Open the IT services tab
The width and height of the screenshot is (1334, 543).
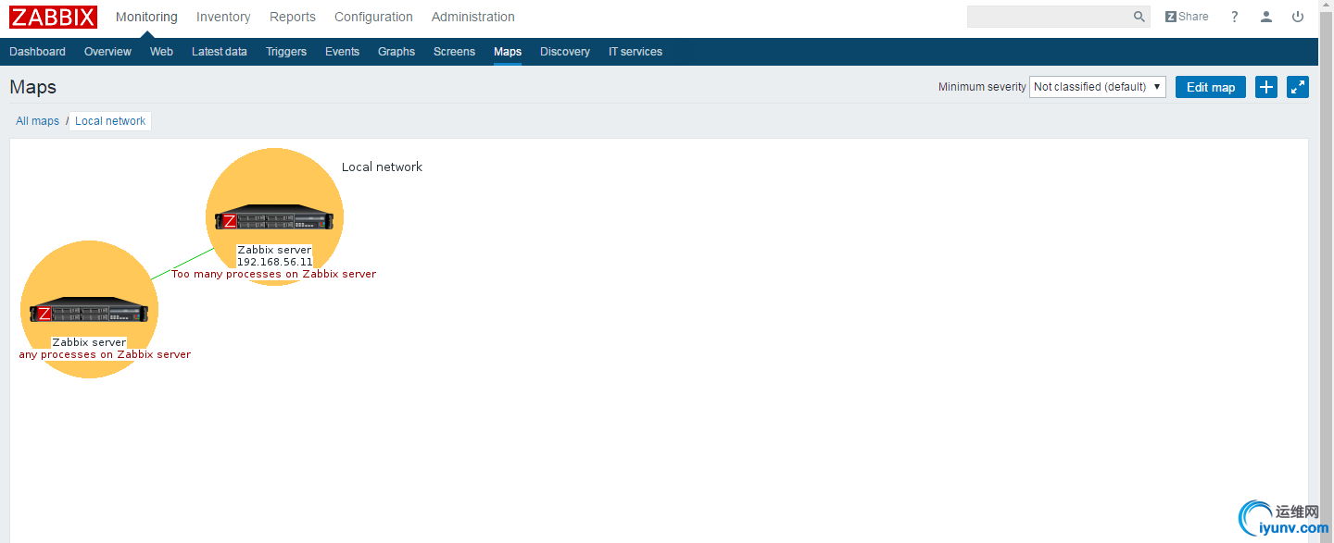coord(636,52)
